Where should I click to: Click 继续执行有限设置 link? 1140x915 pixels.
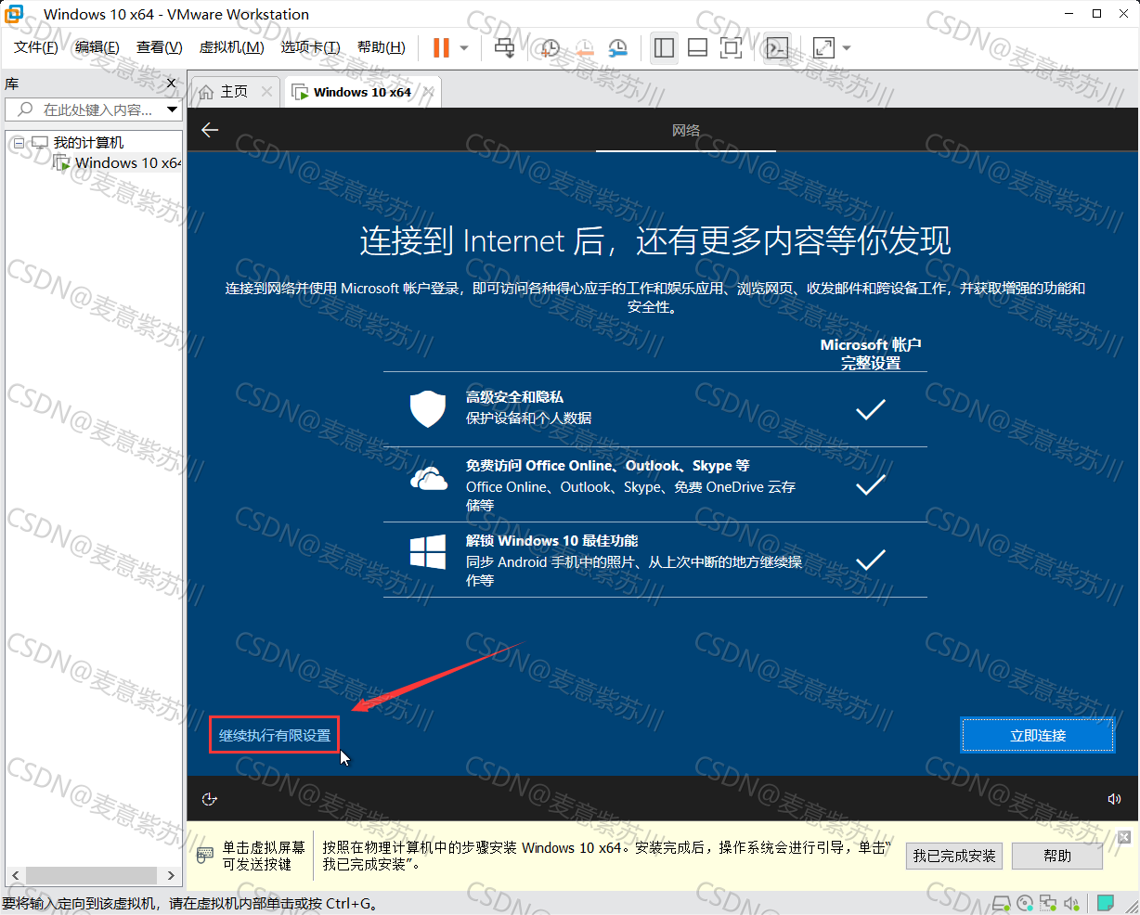click(275, 736)
